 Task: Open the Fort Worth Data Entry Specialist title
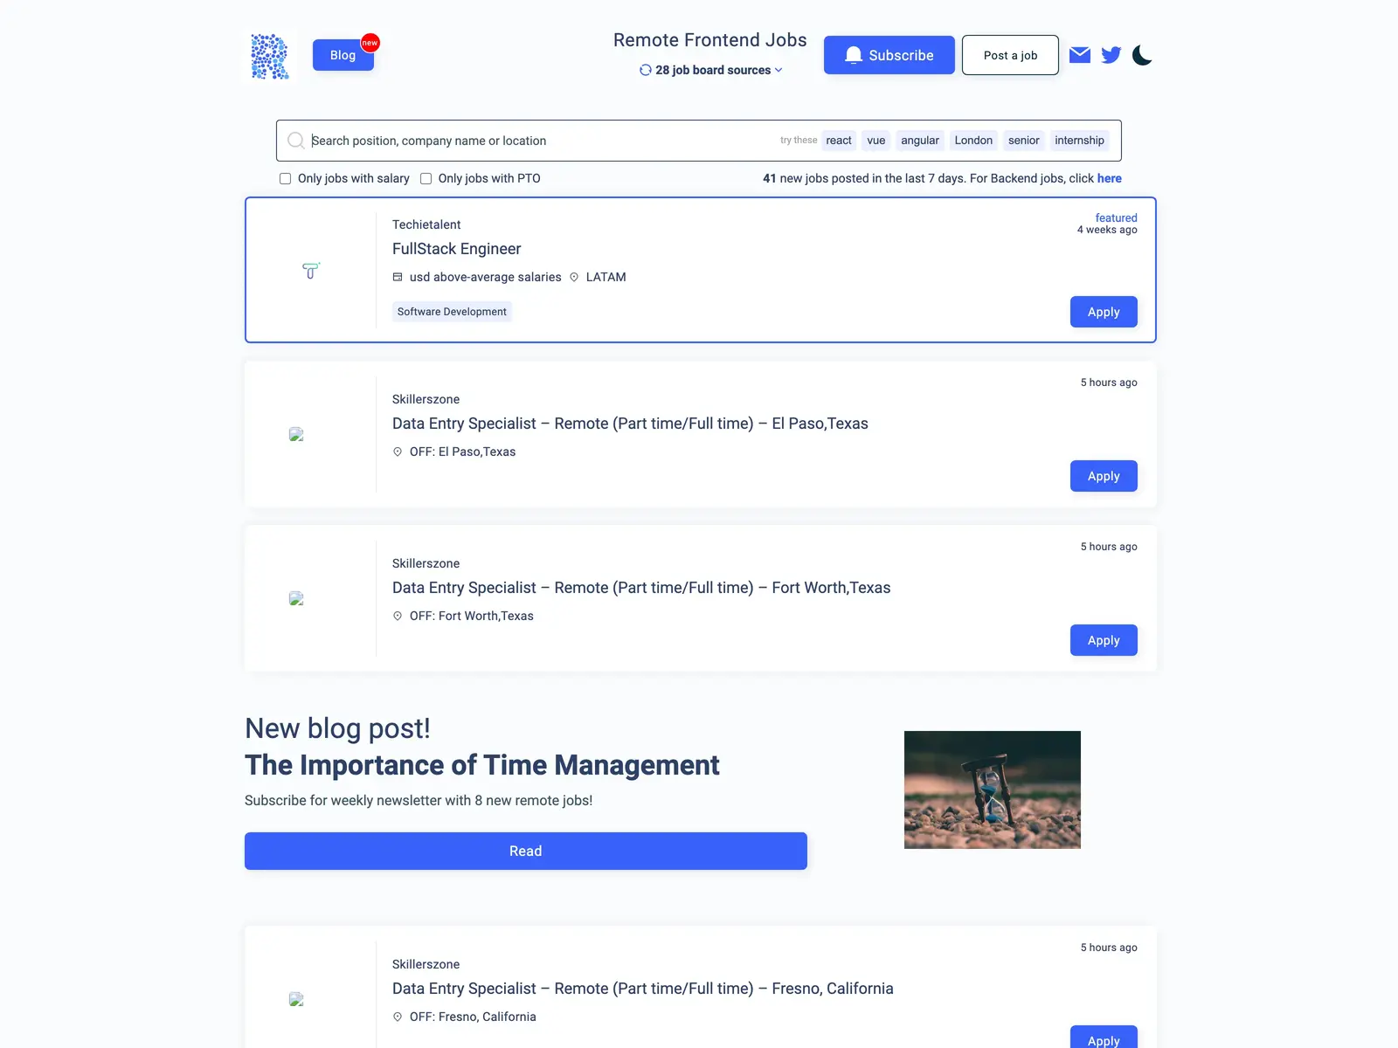pyautogui.click(x=641, y=588)
